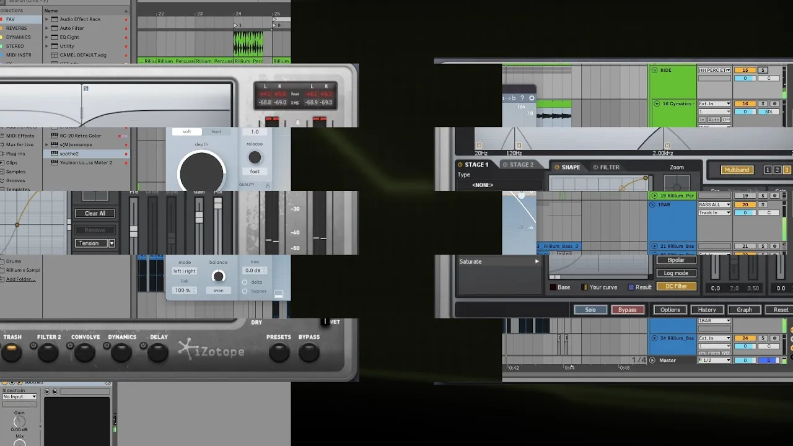Click the Options button
The image size is (793, 446).
pos(670,310)
